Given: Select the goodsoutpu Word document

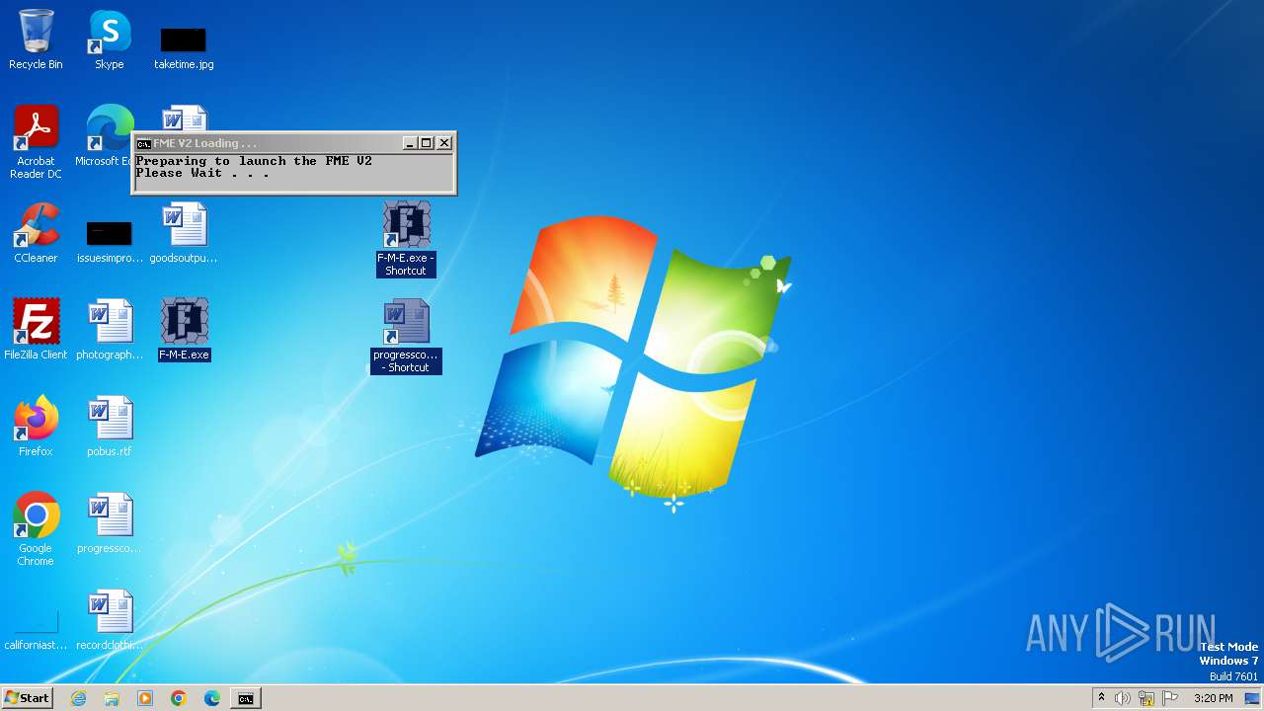Looking at the screenshot, I should tap(184, 233).
